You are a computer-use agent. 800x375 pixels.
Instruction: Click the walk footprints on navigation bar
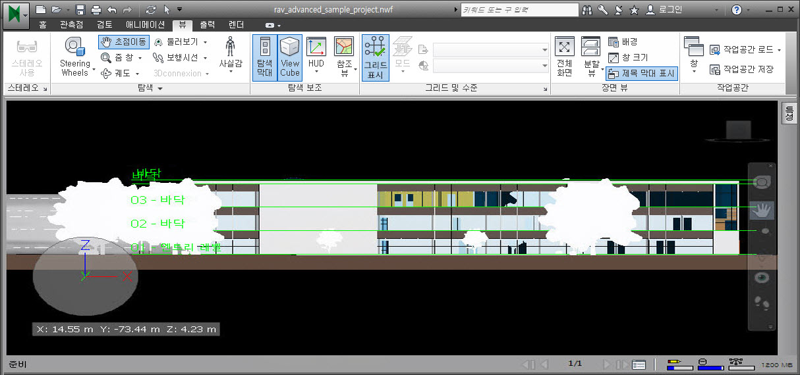pyautogui.click(x=762, y=303)
